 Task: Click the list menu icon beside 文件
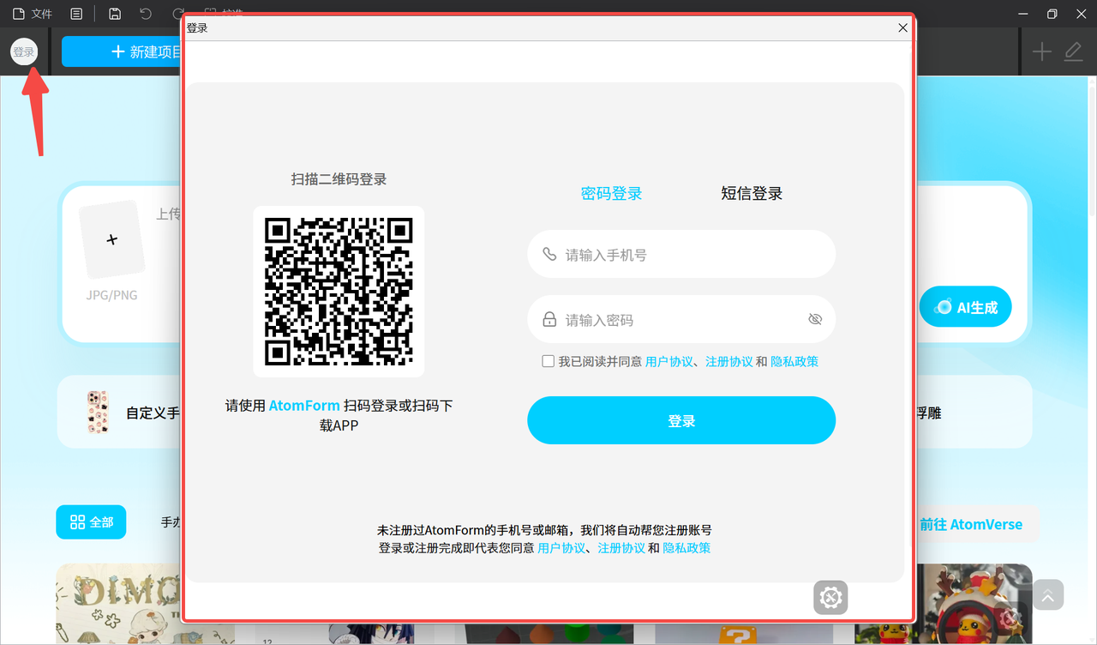(76, 14)
